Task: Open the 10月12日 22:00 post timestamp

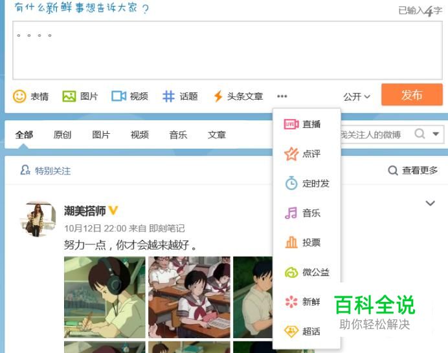Action: pyautogui.click(x=95, y=228)
